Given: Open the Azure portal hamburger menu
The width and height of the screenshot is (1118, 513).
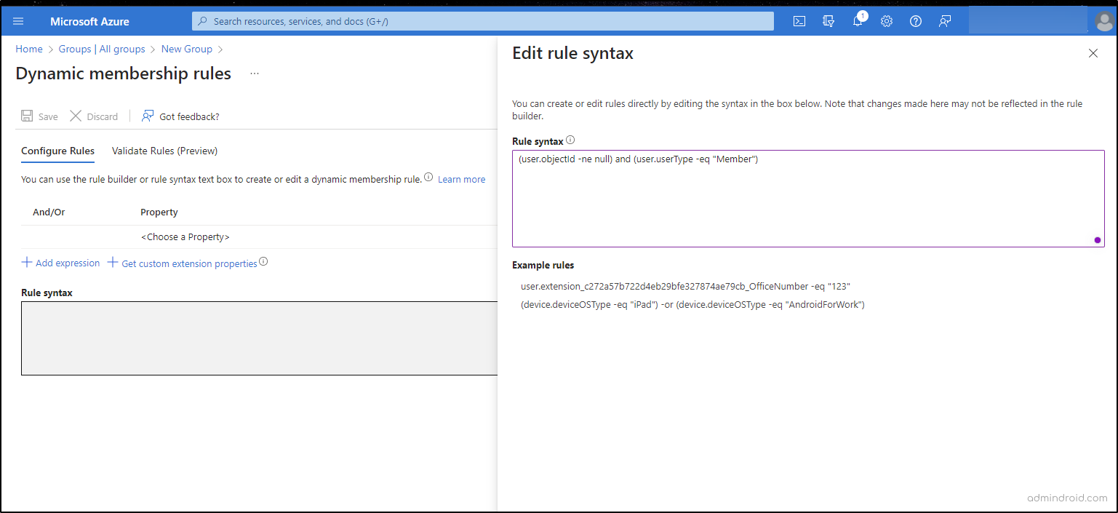Looking at the screenshot, I should [x=18, y=20].
